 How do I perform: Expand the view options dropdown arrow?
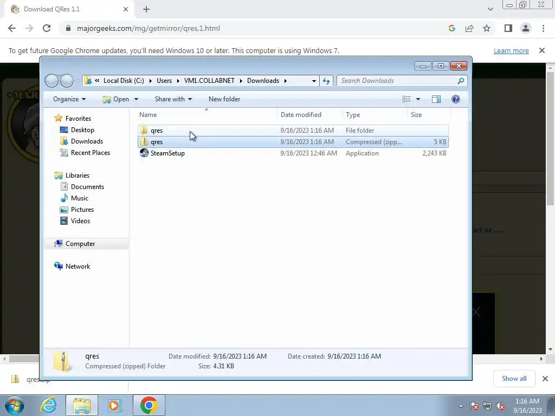418,99
